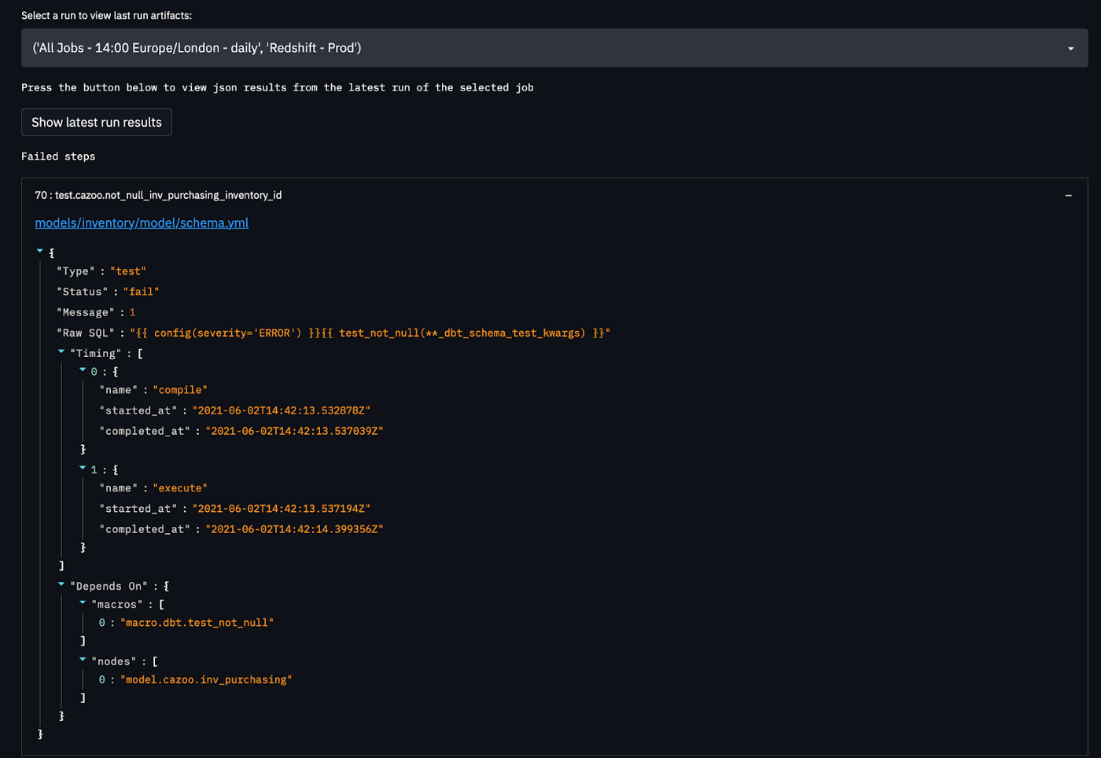Click compile step completed_at timestamp
The height and width of the screenshot is (758, 1101).
click(x=294, y=431)
